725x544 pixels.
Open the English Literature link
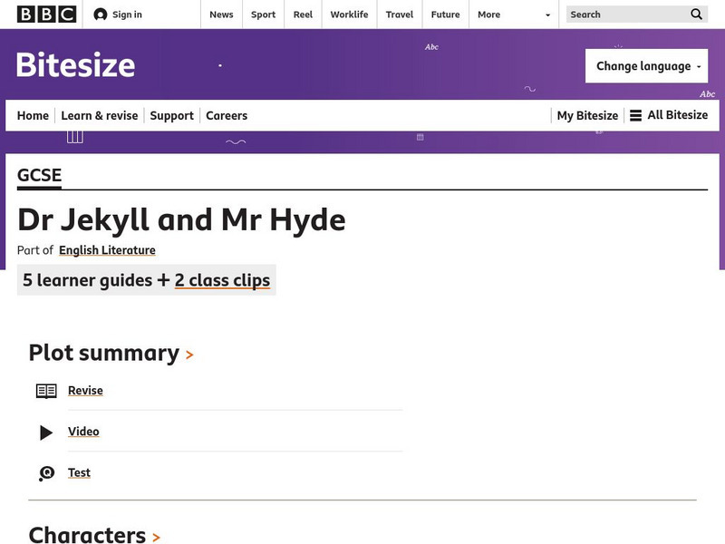(x=107, y=250)
